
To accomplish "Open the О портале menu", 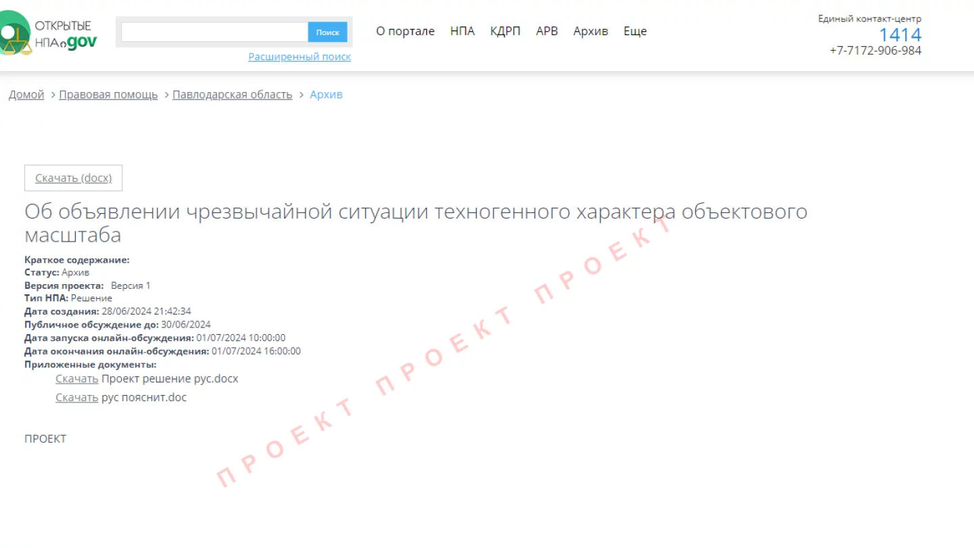I will pyautogui.click(x=405, y=31).
